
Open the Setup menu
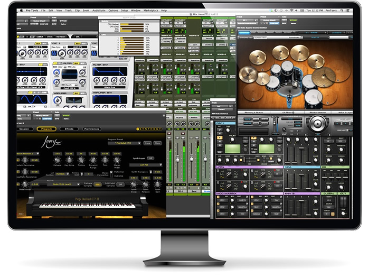[x=125, y=11]
